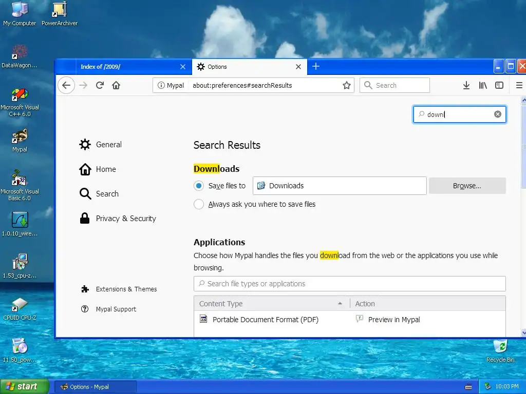The image size is (526, 394).
Task: Sort by the Content Type column header
Action: [272, 304]
